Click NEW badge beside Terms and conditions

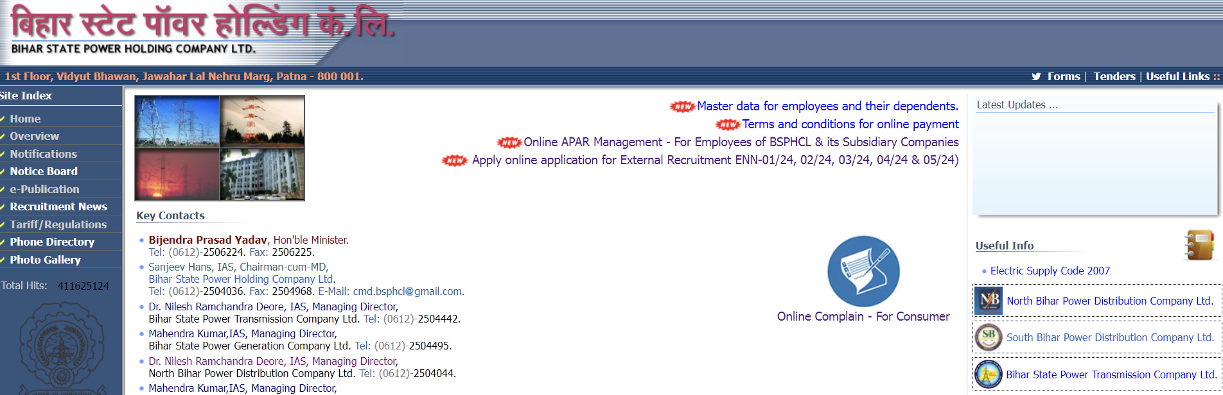coord(728,124)
